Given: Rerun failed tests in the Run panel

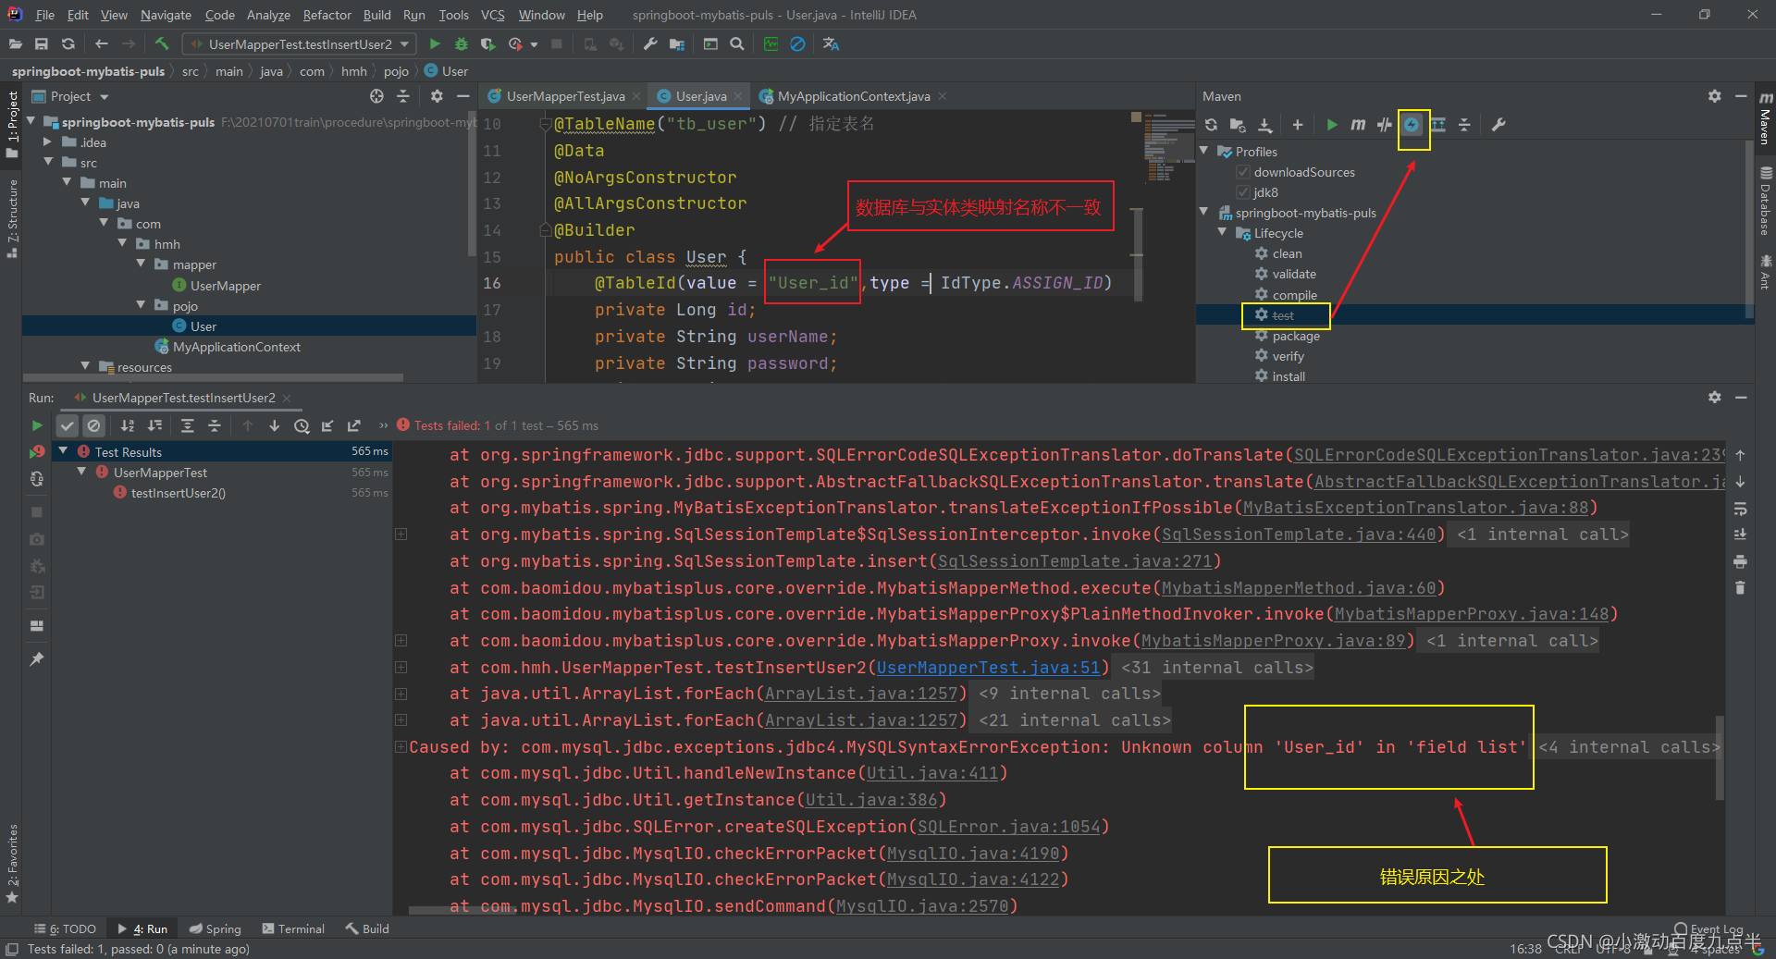Looking at the screenshot, I should click(36, 452).
